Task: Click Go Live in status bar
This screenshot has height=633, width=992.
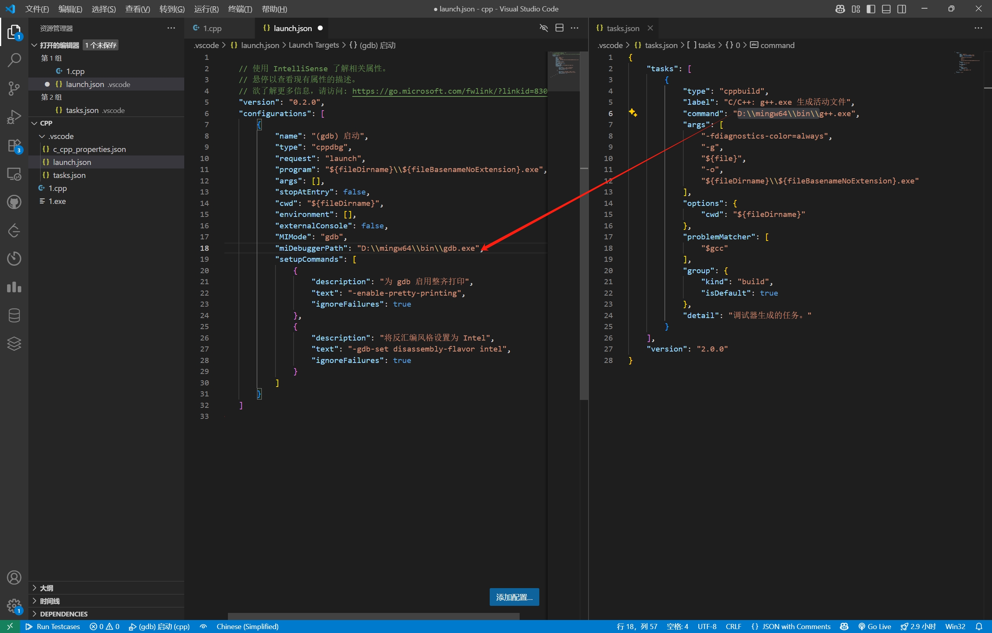Action: [874, 626]
